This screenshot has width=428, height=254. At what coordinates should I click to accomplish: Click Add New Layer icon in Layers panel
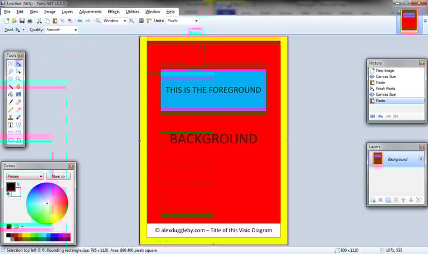pos(373,200)
